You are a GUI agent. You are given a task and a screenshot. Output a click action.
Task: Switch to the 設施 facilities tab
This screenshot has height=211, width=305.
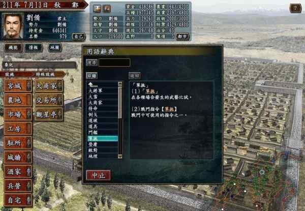coord(16,74)
